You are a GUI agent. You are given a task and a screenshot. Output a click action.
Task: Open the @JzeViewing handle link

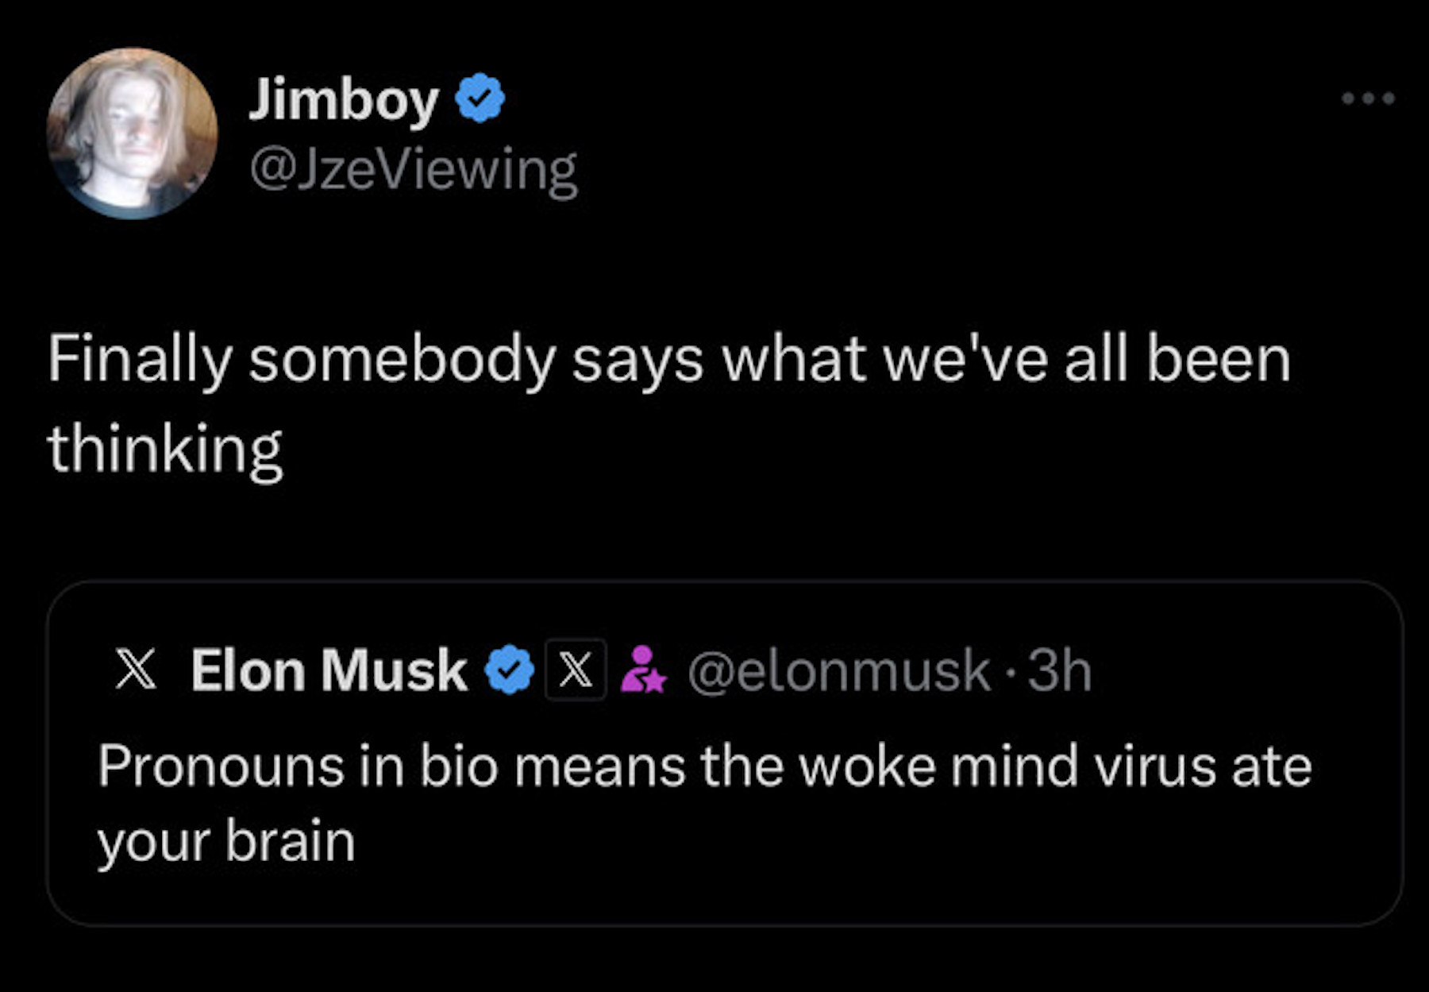413,169
